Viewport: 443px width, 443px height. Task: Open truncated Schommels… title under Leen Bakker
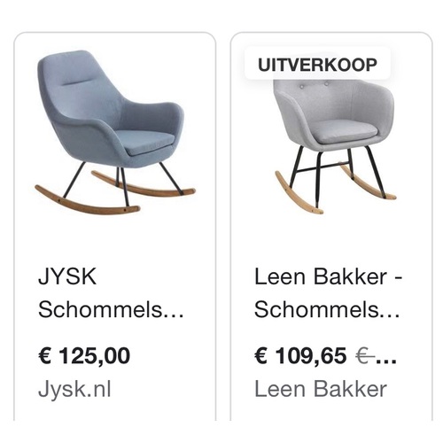tap(327, 310)
